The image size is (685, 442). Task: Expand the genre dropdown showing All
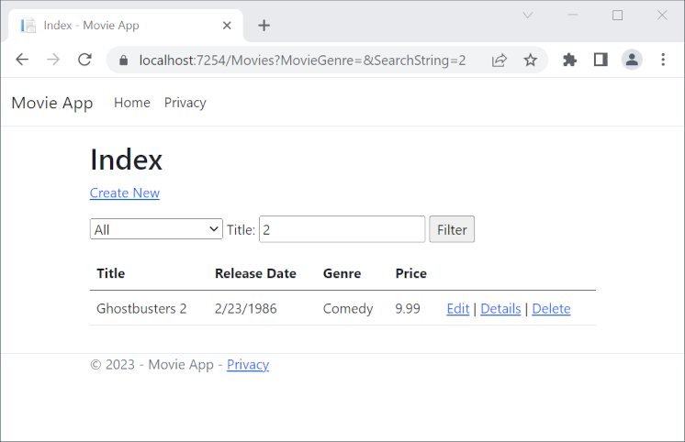click(156, 229)
